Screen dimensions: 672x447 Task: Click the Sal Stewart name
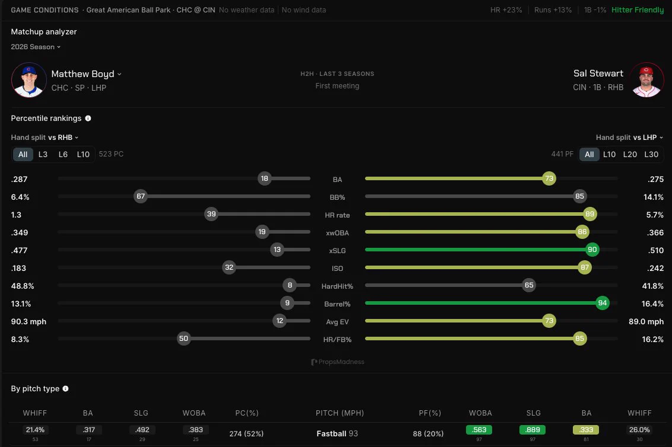click(598, 74)
